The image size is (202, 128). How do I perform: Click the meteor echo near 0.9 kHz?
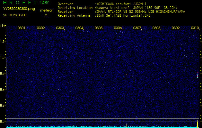point(198,75)
